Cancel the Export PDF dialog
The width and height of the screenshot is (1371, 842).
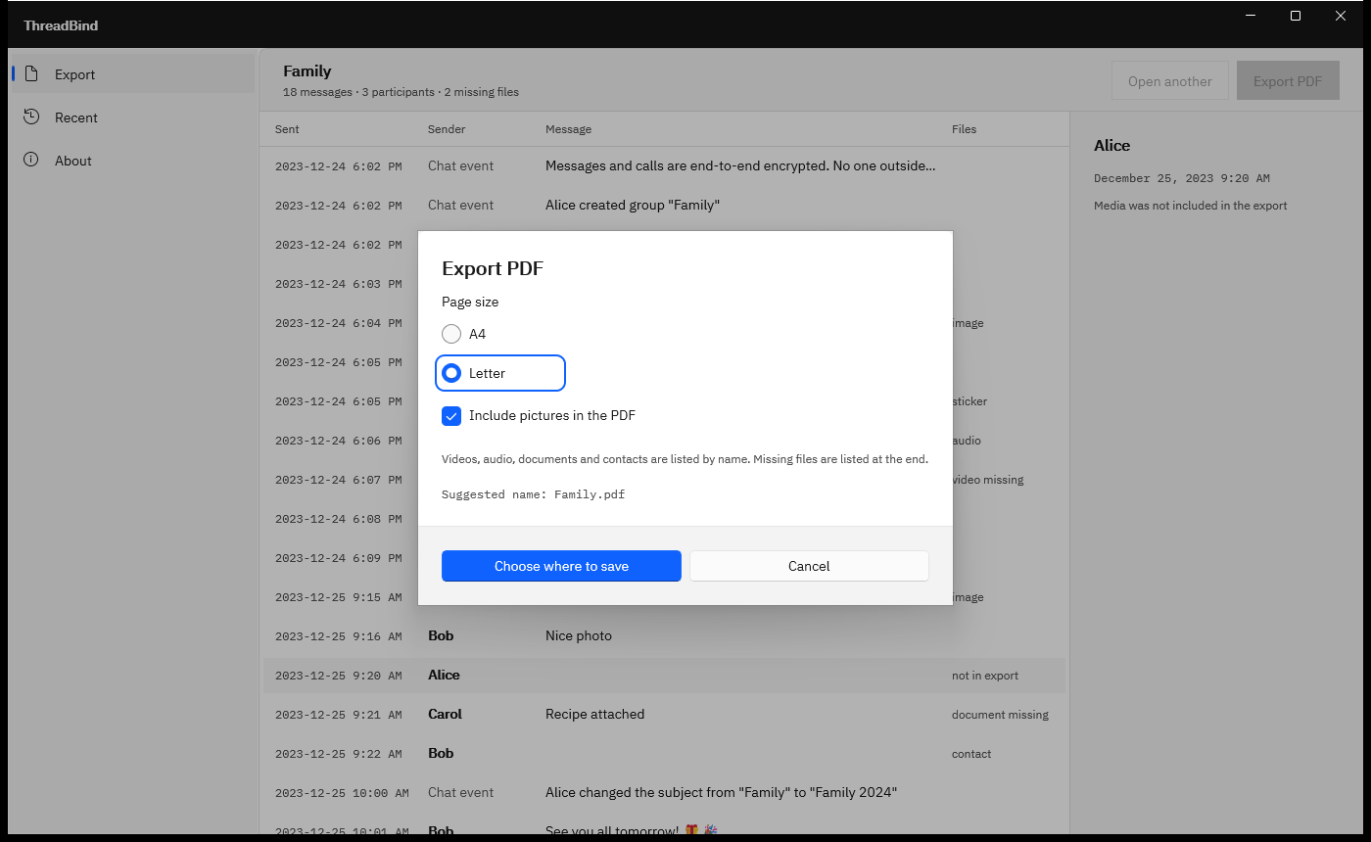pos(809,566)
